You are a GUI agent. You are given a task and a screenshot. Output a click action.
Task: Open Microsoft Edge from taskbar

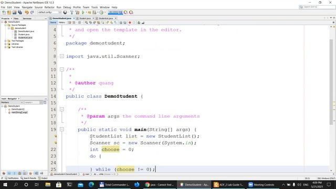pos(91,184)
